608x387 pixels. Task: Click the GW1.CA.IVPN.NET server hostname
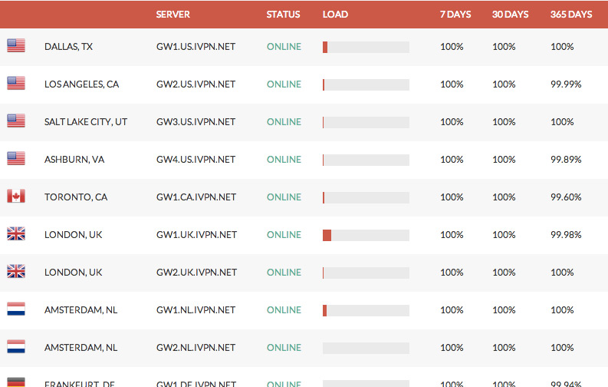[196, 197]
